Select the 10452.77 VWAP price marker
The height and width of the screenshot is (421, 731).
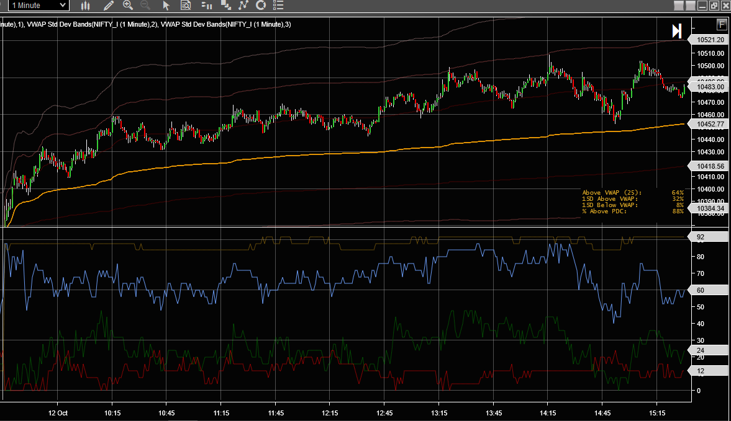click(709, 124)
